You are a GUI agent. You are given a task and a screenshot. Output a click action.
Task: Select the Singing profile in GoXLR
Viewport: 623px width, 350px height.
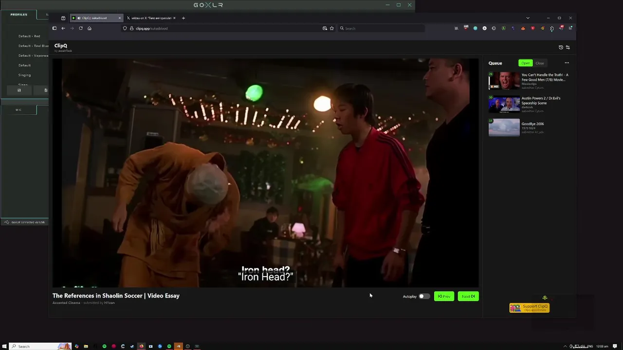[24, 75]
